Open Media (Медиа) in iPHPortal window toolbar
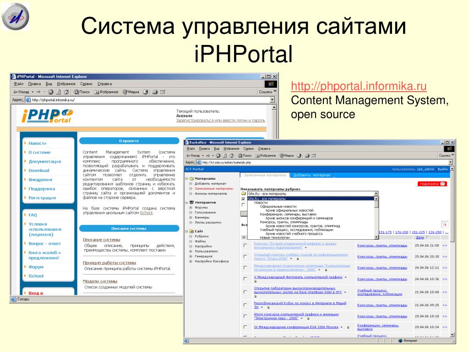469x352 pixels. pyautogui.click(x=131, y=92)
